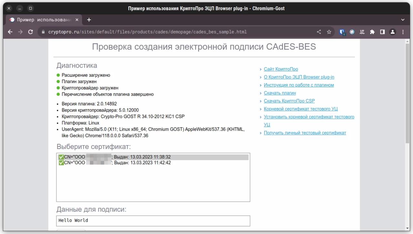The height and width of the screenshot is (234, 413).
Task: Open the Сайт КриптоПро link
Action: 281,69
